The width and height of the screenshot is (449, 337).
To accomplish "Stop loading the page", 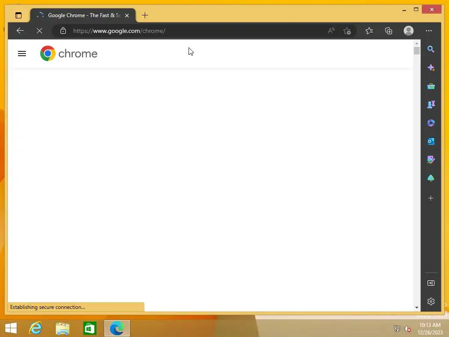I will coord(39,31).
